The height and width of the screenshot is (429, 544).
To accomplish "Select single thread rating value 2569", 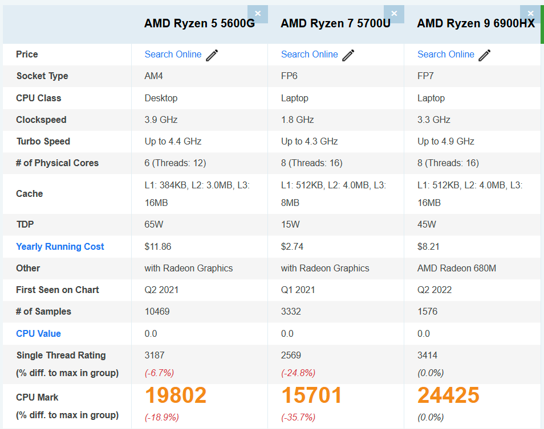I will 291,355.
